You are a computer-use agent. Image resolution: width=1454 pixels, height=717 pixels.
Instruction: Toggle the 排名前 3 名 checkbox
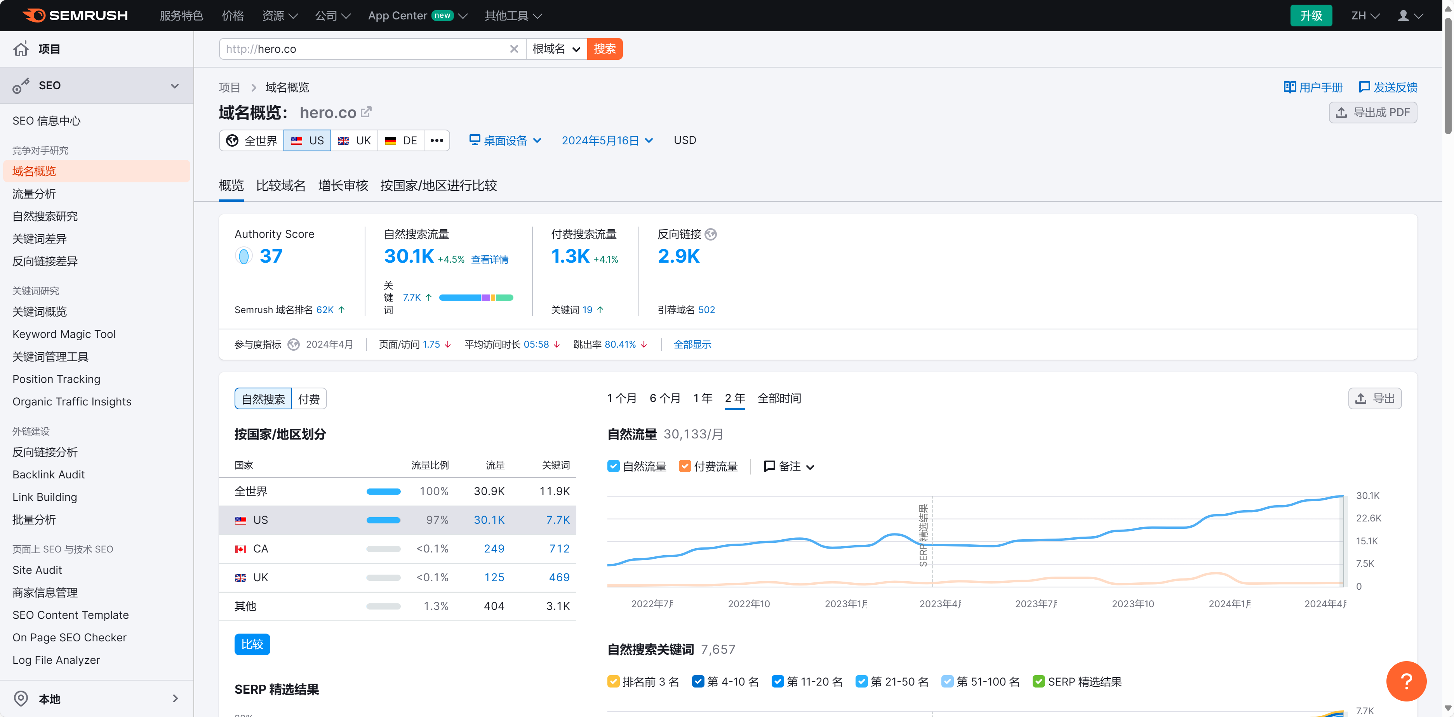614,681
